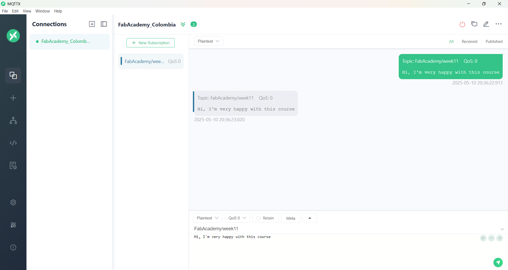Image resolution: width=508 pixels, height=270 pixels.
Task: Open the View menu
Action: (x=27, y=11)
